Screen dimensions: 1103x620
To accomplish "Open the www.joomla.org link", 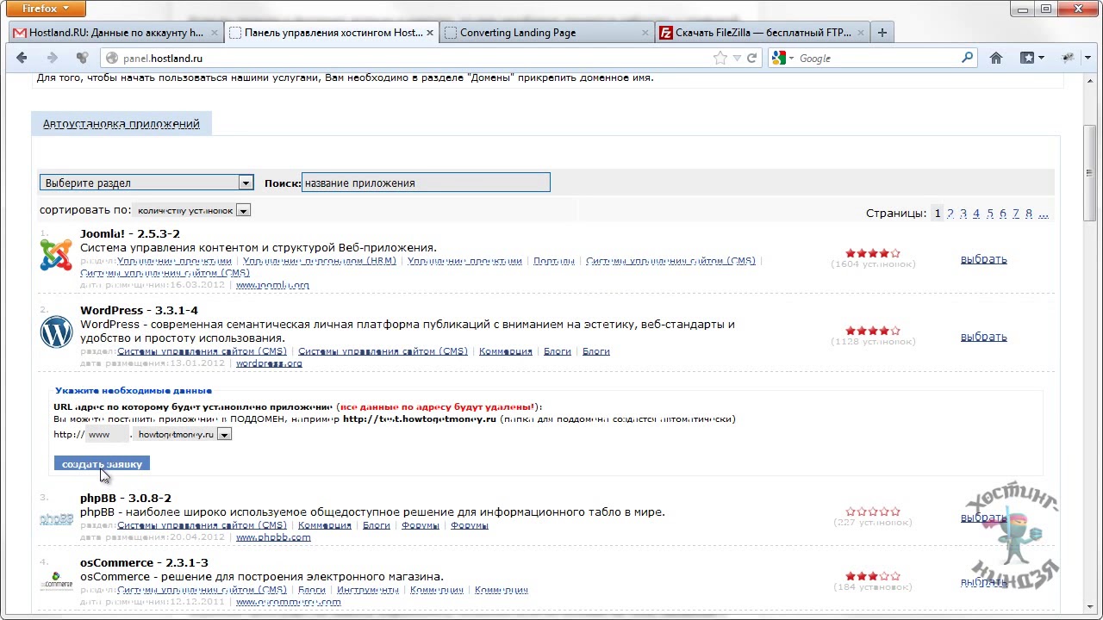I will pyautogui.click(x=272, y=285).
